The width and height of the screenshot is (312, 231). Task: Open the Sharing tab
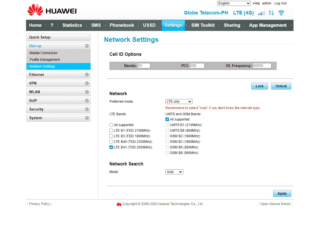pos(232,25)
